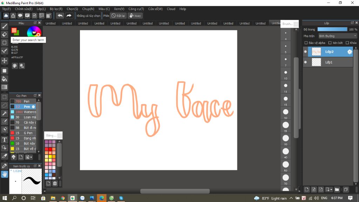Select the Brush tool
359x202 pixels.
tap(4, 27)
